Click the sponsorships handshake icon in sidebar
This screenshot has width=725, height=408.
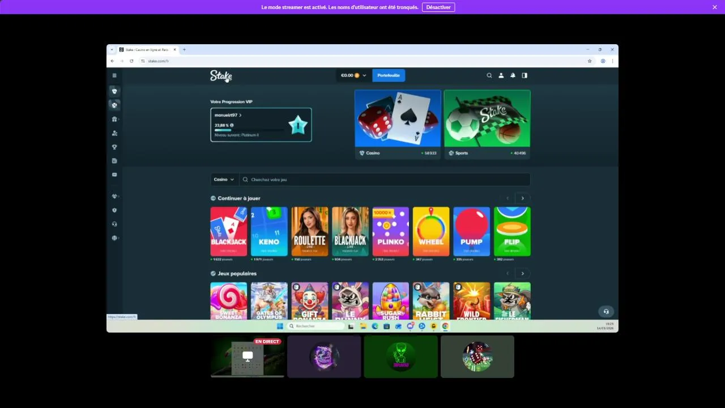(x=114, y=196)
